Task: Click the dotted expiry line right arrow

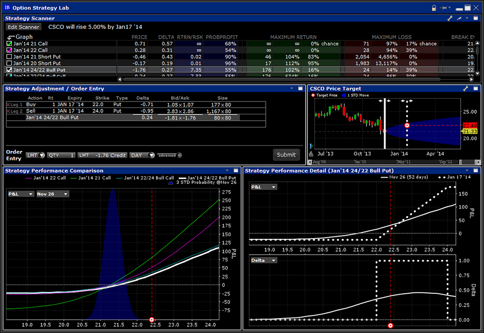Action: coord(410,101)
